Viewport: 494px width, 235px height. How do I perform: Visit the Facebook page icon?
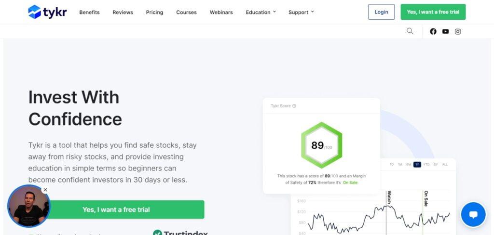point(433,31)
